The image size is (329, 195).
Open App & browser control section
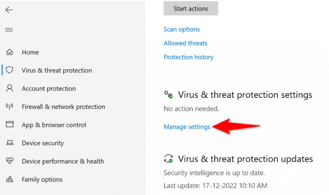click(x=54, y=125)
